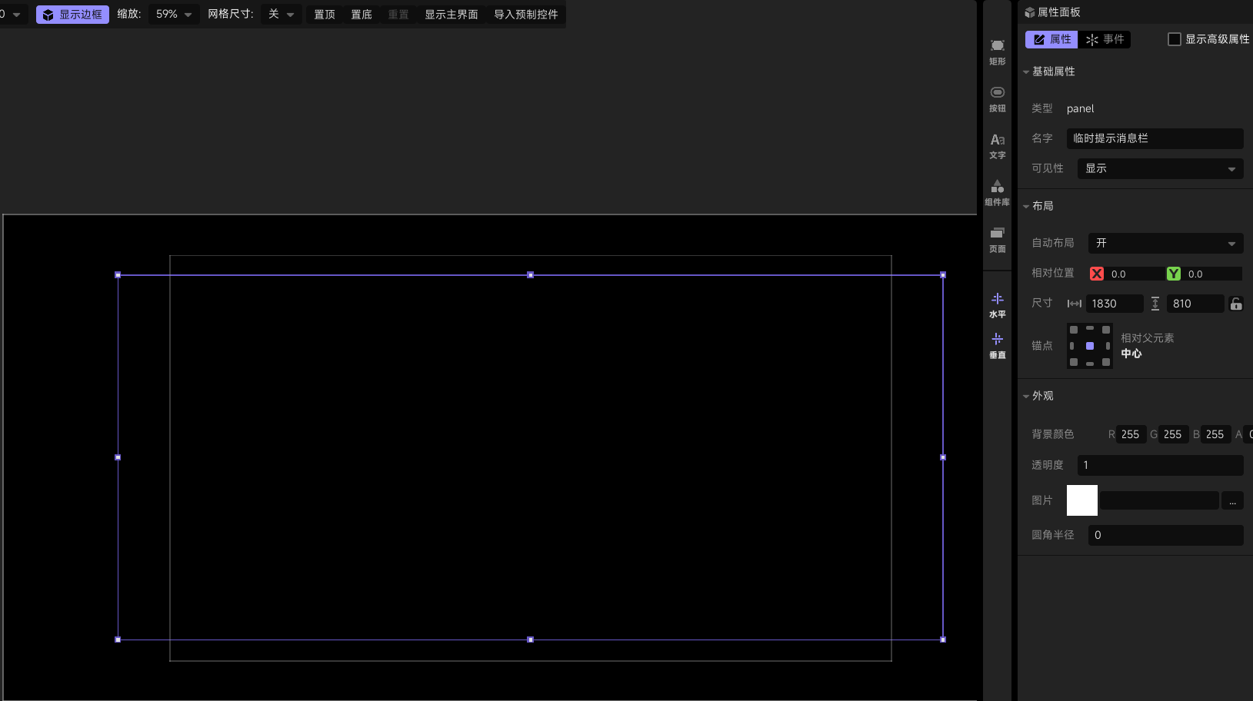This screenshot has width=1253, height=701.
Task: Toggle the 显示边框 show border button
Action: tap(72, 15)
